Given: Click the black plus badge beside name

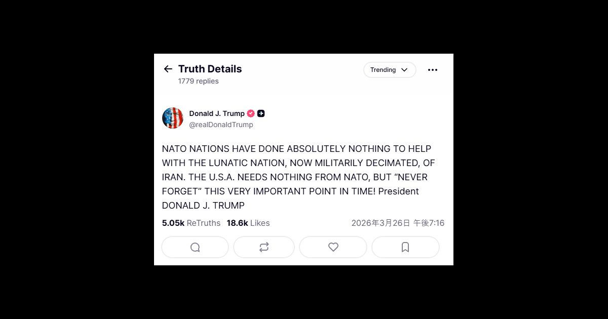Looking at the screenshot, I should pyautogui.click(x=261, y=113).
